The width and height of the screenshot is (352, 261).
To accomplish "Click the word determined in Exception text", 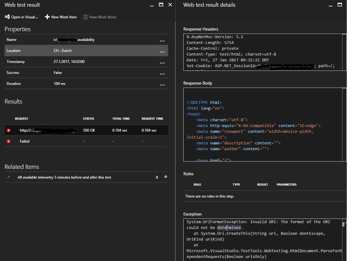I will [x=229, y=228].
